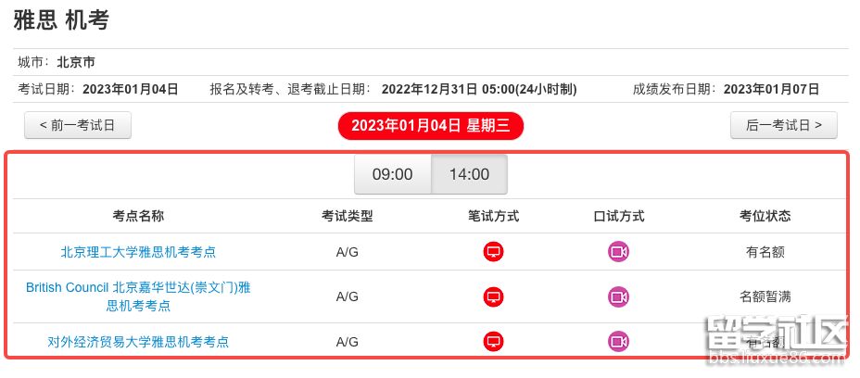Go to next exam date (后一考试日)
The width and height of the screenshot is (860, 378).
coord(783,126)
